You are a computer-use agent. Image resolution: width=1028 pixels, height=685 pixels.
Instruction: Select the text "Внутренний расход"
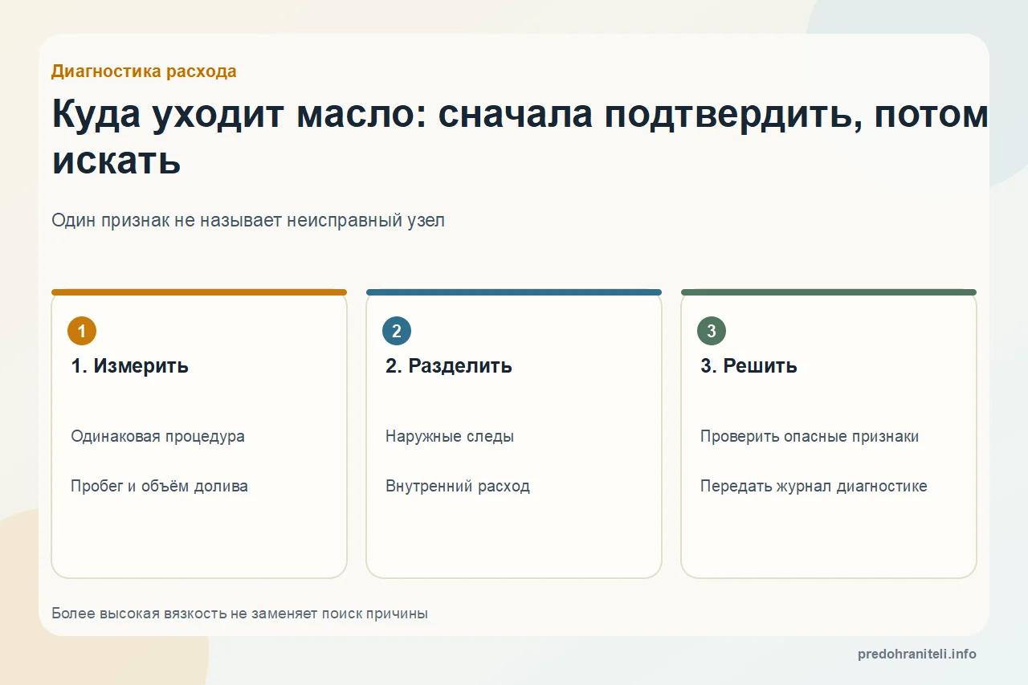coord(458,487)
